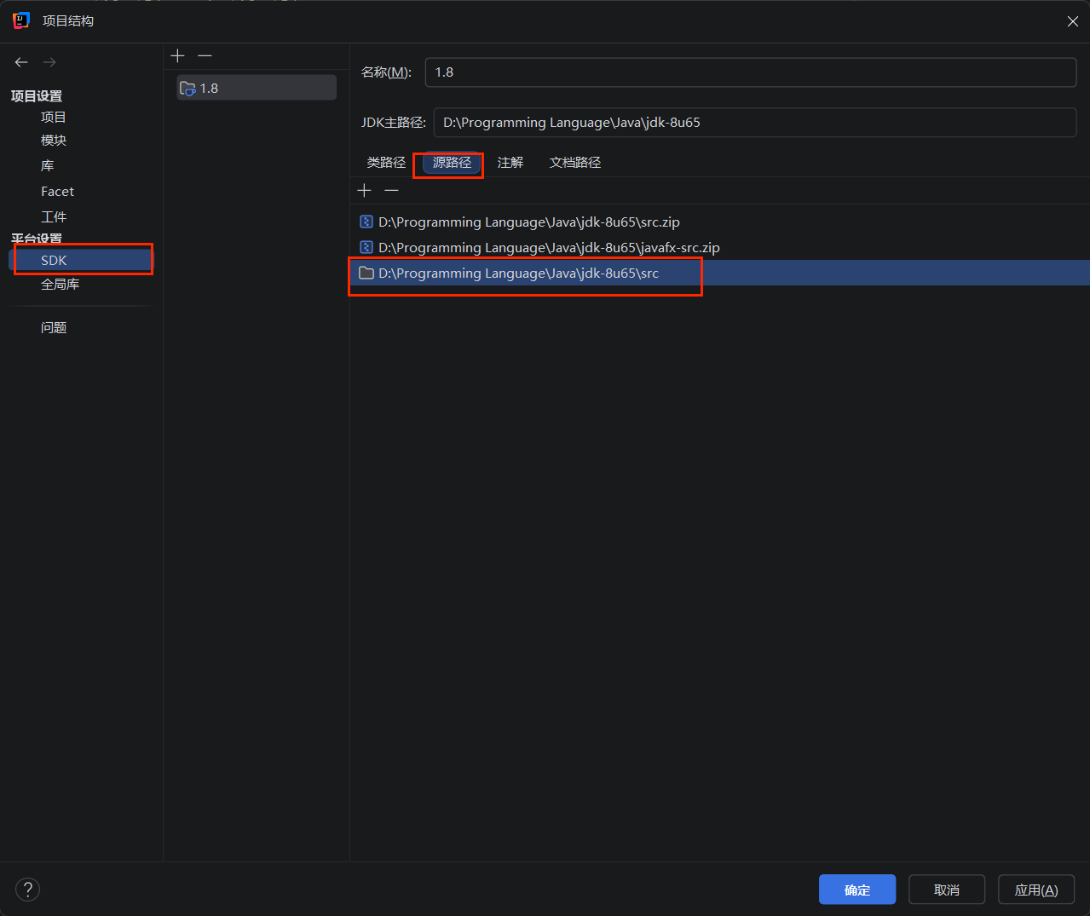Add a new source path entry

point(365,190)
